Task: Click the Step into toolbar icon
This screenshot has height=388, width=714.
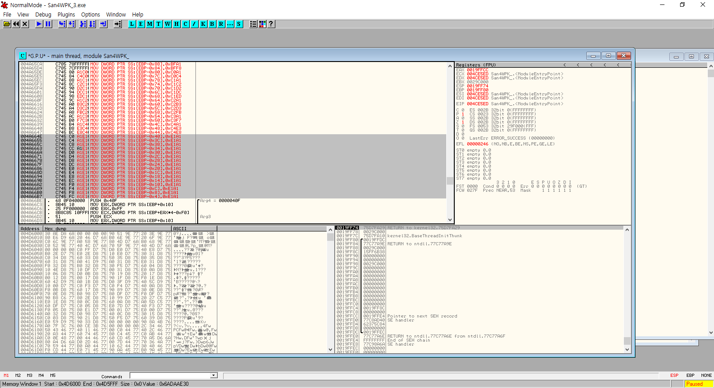Action: tap(62, 24)
